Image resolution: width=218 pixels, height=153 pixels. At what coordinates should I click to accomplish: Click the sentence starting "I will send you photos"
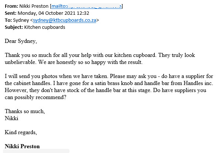(57, 76)
